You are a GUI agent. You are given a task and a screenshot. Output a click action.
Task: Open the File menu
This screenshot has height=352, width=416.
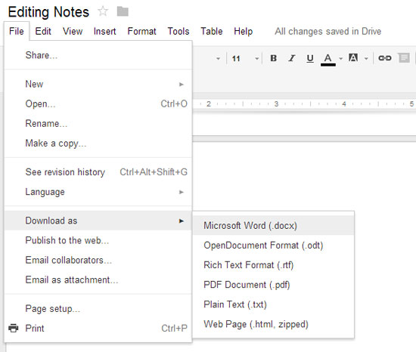point(17,31)
